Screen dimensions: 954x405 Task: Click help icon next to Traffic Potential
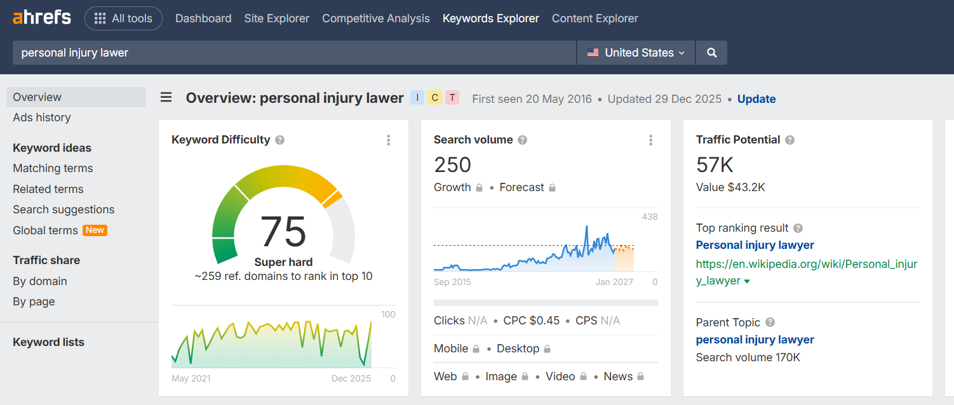click(x=789, y=140)
